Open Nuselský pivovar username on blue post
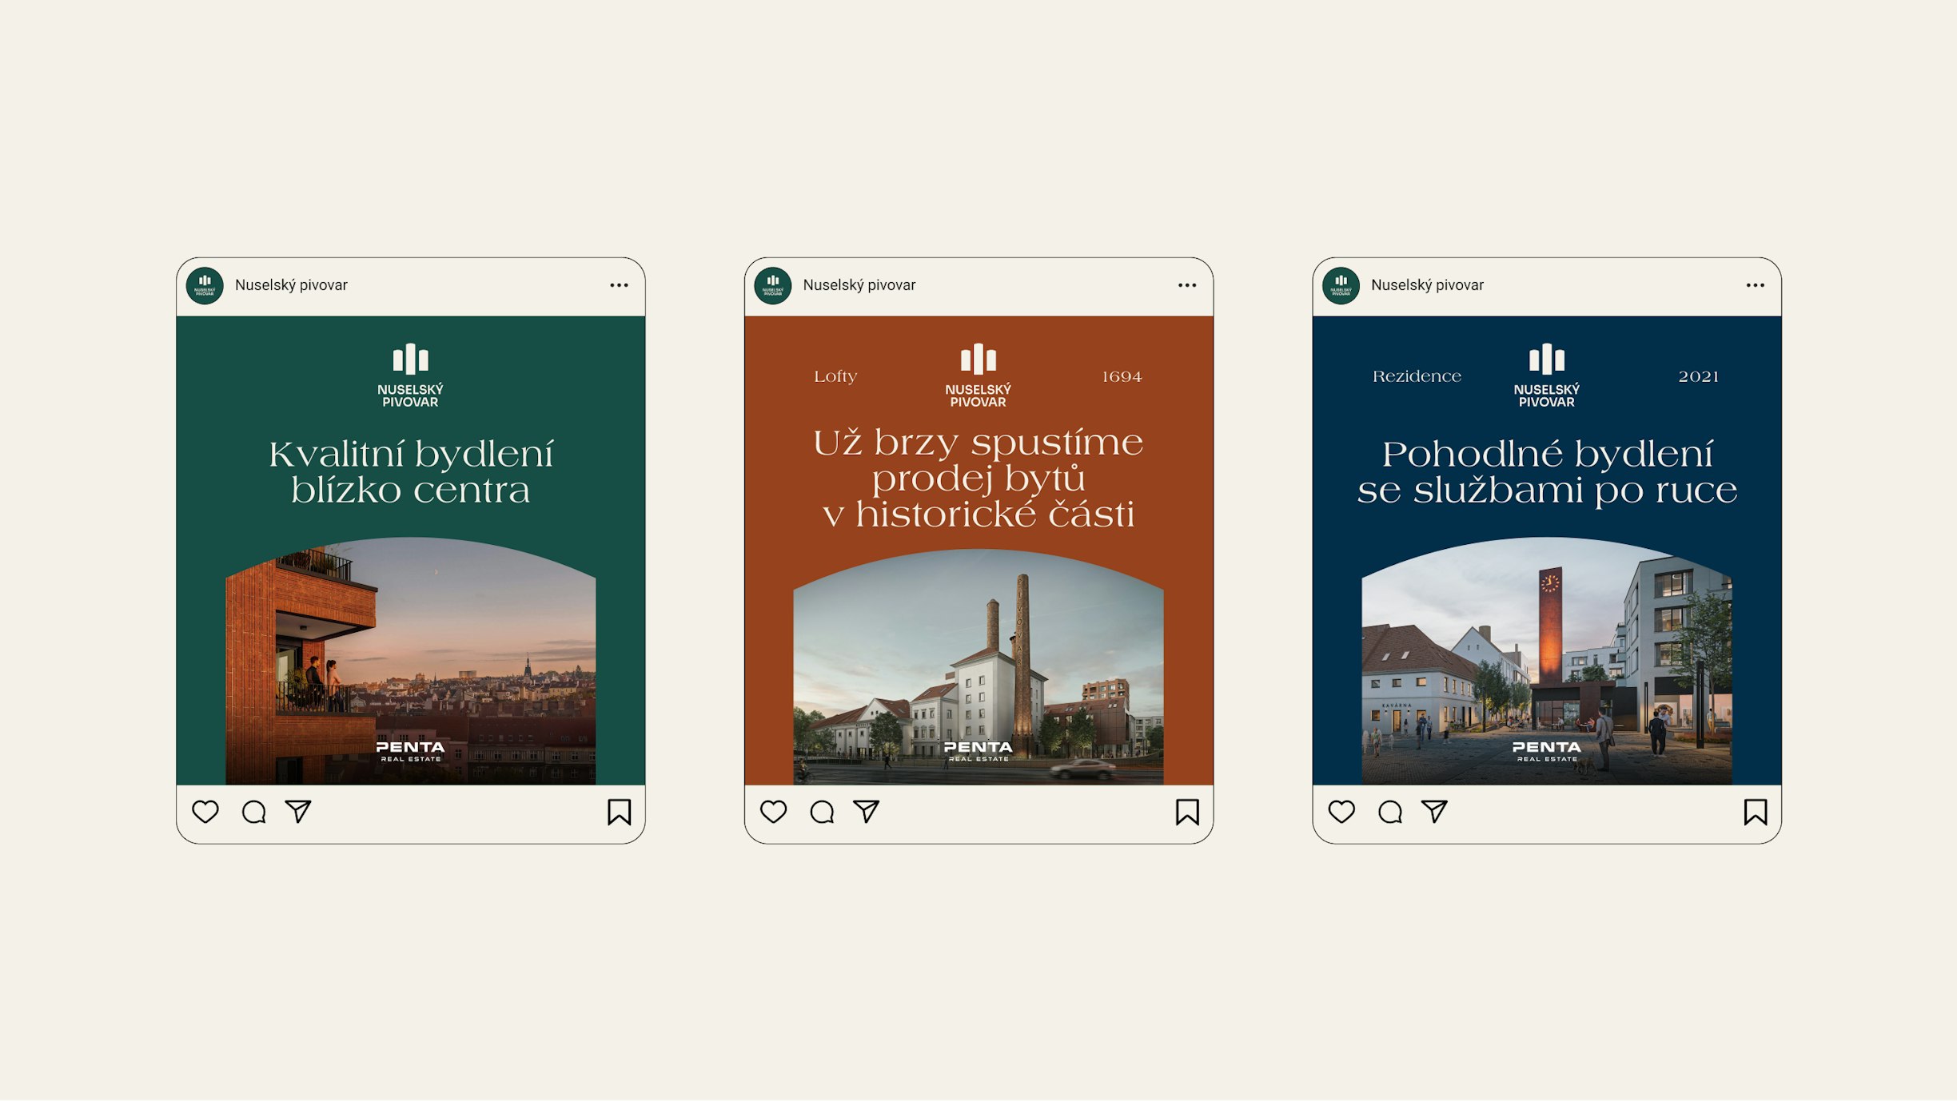This screenshot has width=1957, height=1101. [1427, 285]
